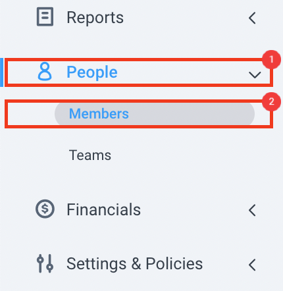This screenshot has width=283, height=291.
Task: Expand the Reports section chevron
Action: click(252, 18)
